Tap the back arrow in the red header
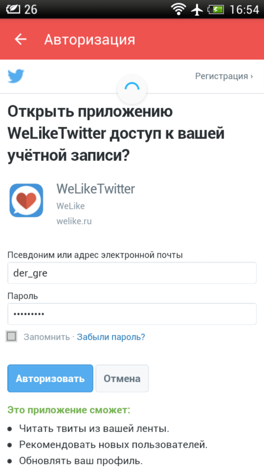Image resolution: width=264 pixels, height=469 pixels. pos(20,39)
